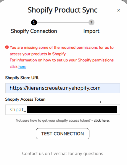
Task: Go to the Import step label
Action: [x=91, y=31]
